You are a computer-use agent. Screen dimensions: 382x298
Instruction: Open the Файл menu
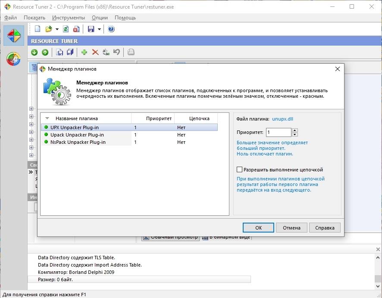click(10, 18)
